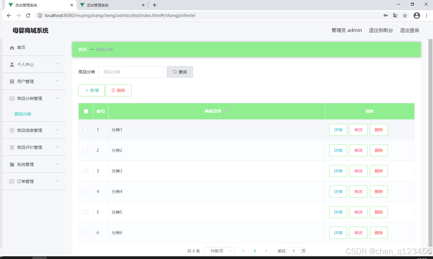Click the home icon beside 首页 in sidebar
Image resolution: width=433 pixels, height=259 pixels.
[12, 48]
